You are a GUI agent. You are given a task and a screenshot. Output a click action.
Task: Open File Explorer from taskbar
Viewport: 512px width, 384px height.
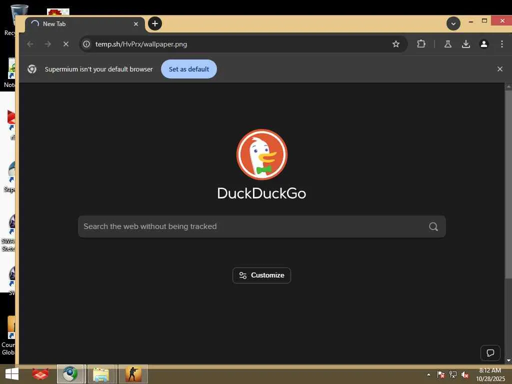pyautogui.click(x=101, y=374)
